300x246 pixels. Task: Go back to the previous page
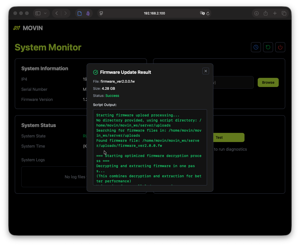coord(57,13)
